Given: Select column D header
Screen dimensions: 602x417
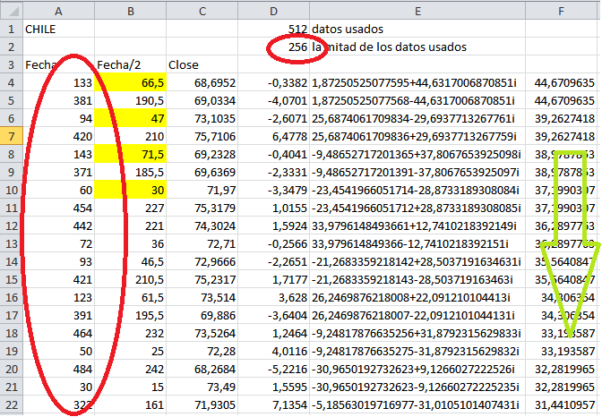Looking at the screenshot, I should 275,10.
